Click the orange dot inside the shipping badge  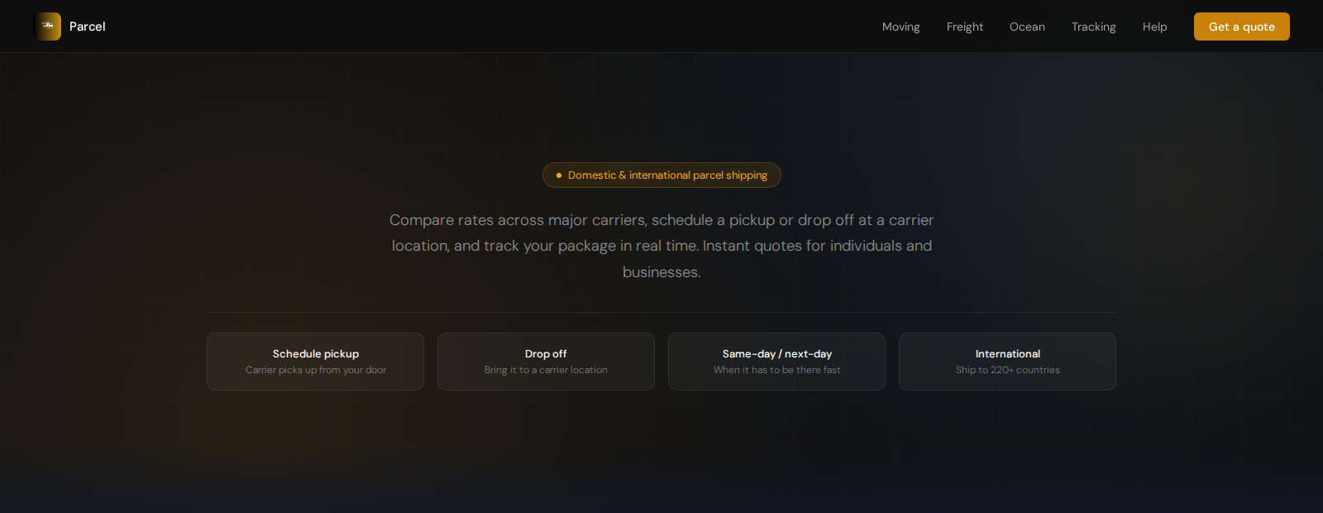[x=558, y=175]
